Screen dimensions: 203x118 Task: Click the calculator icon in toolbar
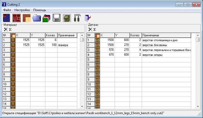click(6, 18)
